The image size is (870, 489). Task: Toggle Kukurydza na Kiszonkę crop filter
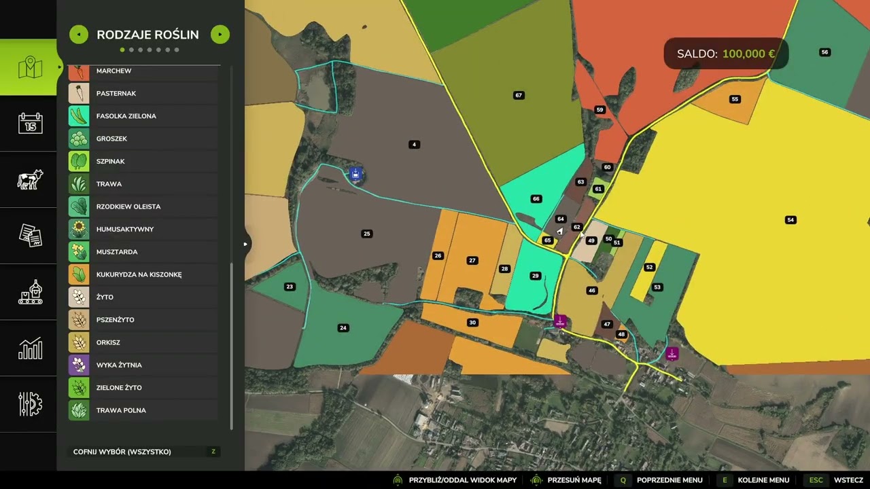coord(143,274)
